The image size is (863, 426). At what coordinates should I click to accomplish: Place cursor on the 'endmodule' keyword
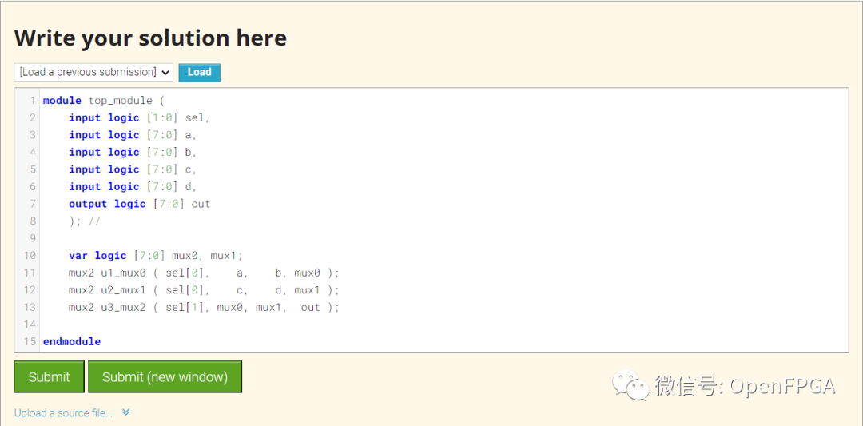72,341
